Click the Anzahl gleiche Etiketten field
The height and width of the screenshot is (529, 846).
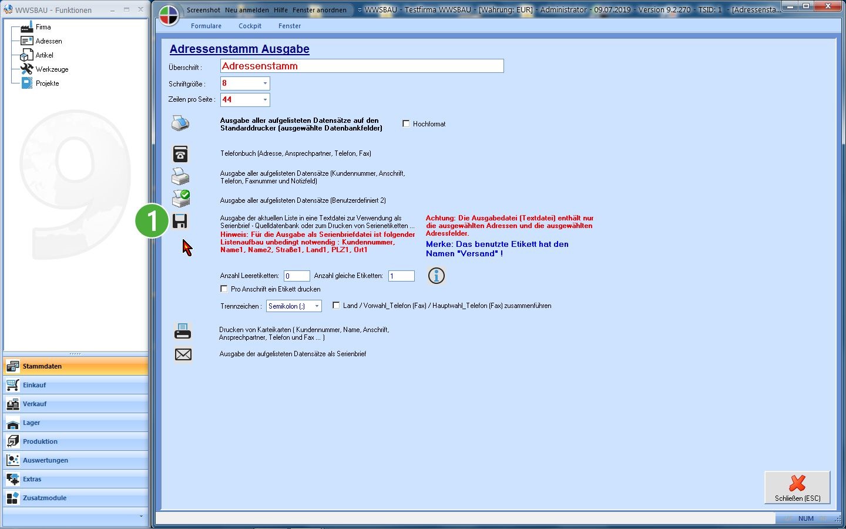[401, 276]
